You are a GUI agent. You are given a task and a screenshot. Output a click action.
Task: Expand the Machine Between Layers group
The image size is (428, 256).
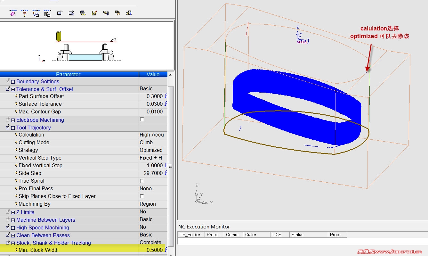point(13,220)
